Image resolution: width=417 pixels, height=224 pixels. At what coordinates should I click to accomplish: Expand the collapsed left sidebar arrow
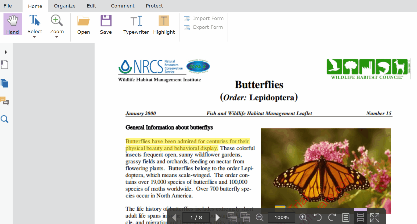coord(6,52)
